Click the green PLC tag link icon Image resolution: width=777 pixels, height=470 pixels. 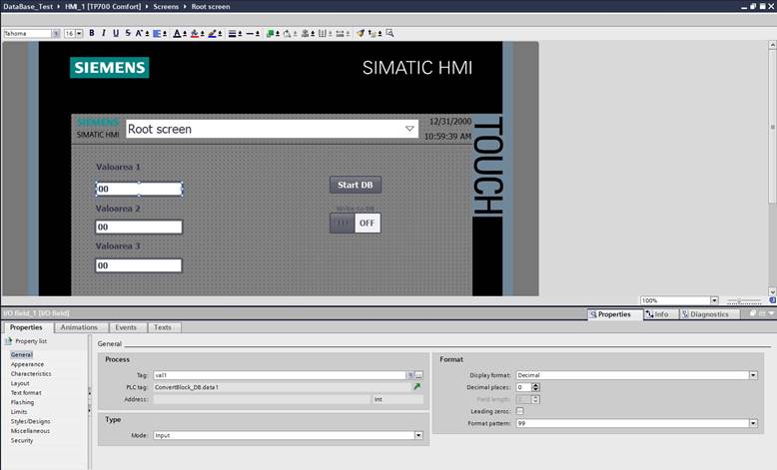(x=417, y=387)
